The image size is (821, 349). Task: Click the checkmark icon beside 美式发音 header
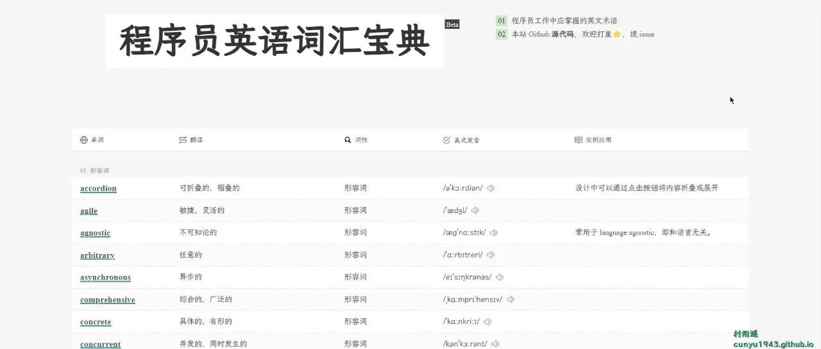[x=446, y=140]
